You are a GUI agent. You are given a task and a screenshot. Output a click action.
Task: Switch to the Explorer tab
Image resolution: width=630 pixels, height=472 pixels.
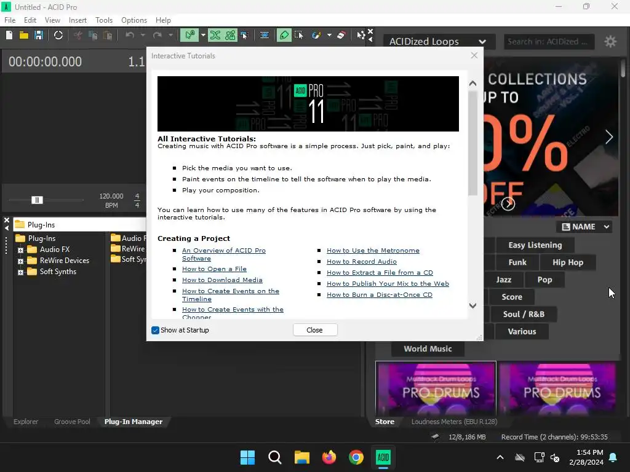point(26,422)
